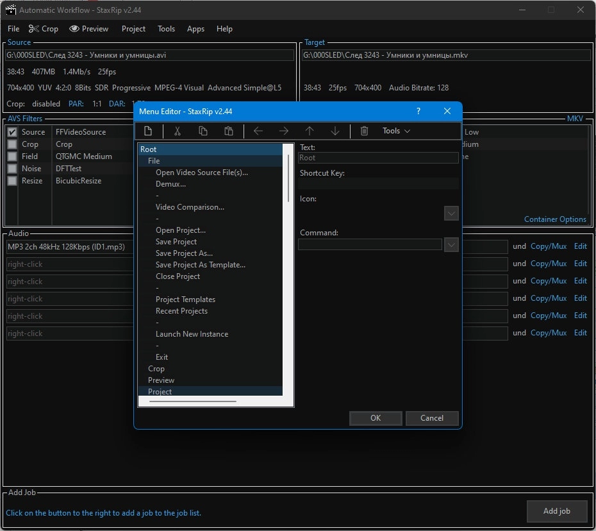Expand the Icon dropdown arrow
The image size is (596, 531).
click(x=451, y=213)
